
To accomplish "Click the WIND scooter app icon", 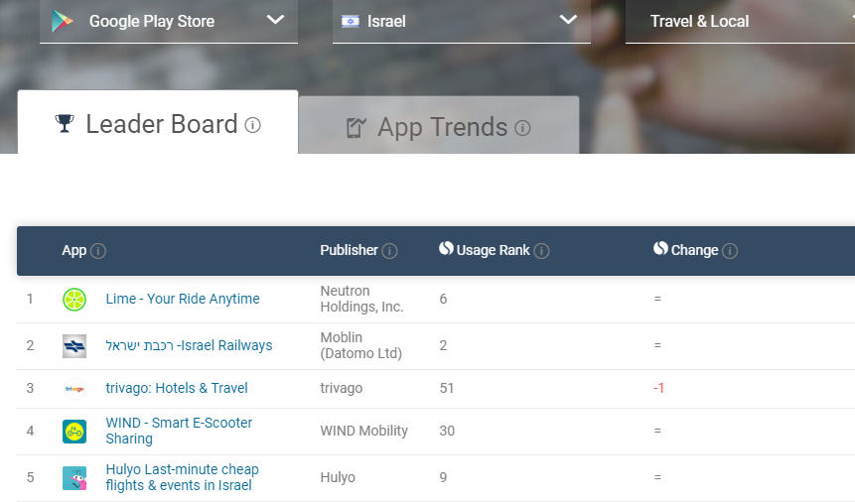I will tap(74, 432).
